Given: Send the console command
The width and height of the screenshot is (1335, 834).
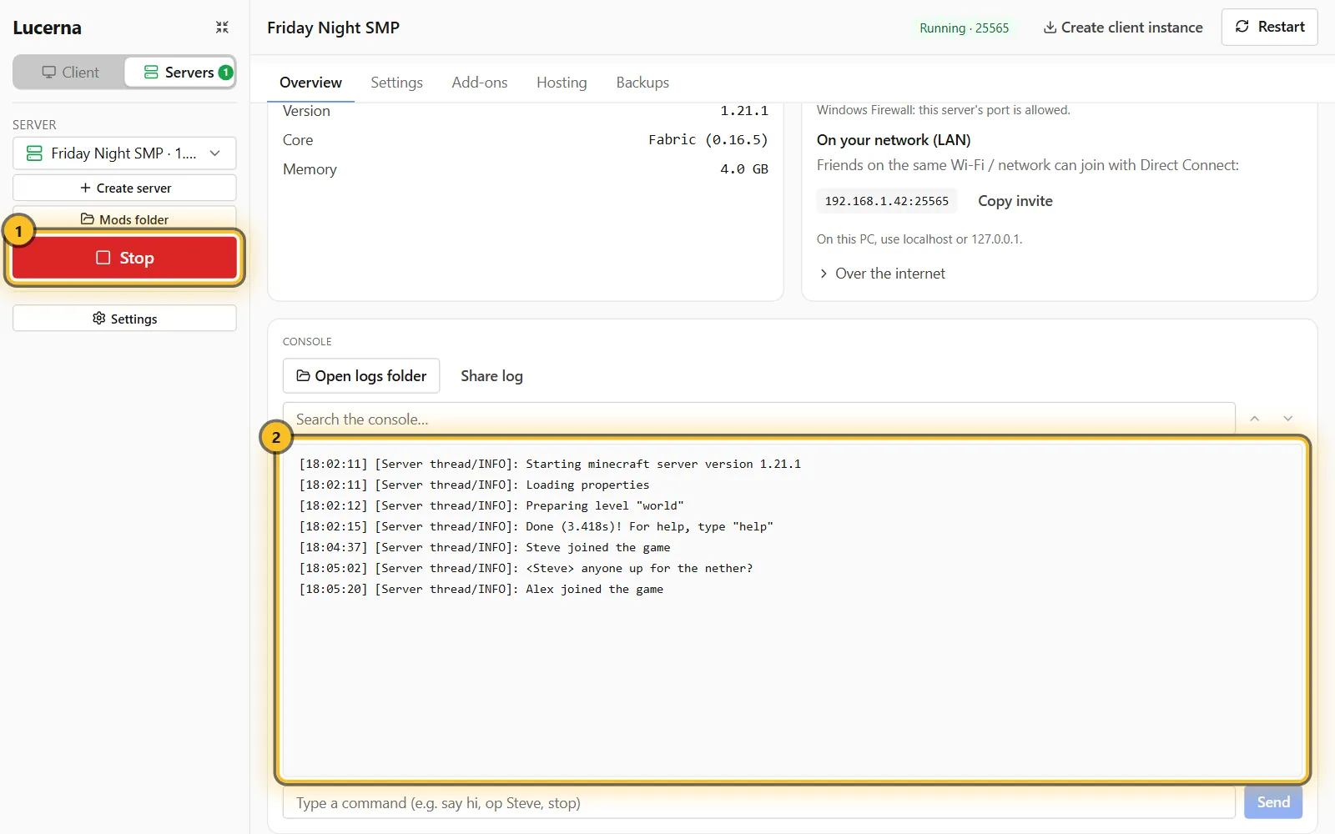Looking at the screenshot, I should 1273,802.
